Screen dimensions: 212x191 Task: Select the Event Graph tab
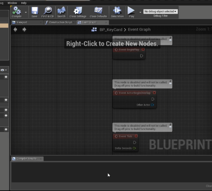tap(89, 22)
